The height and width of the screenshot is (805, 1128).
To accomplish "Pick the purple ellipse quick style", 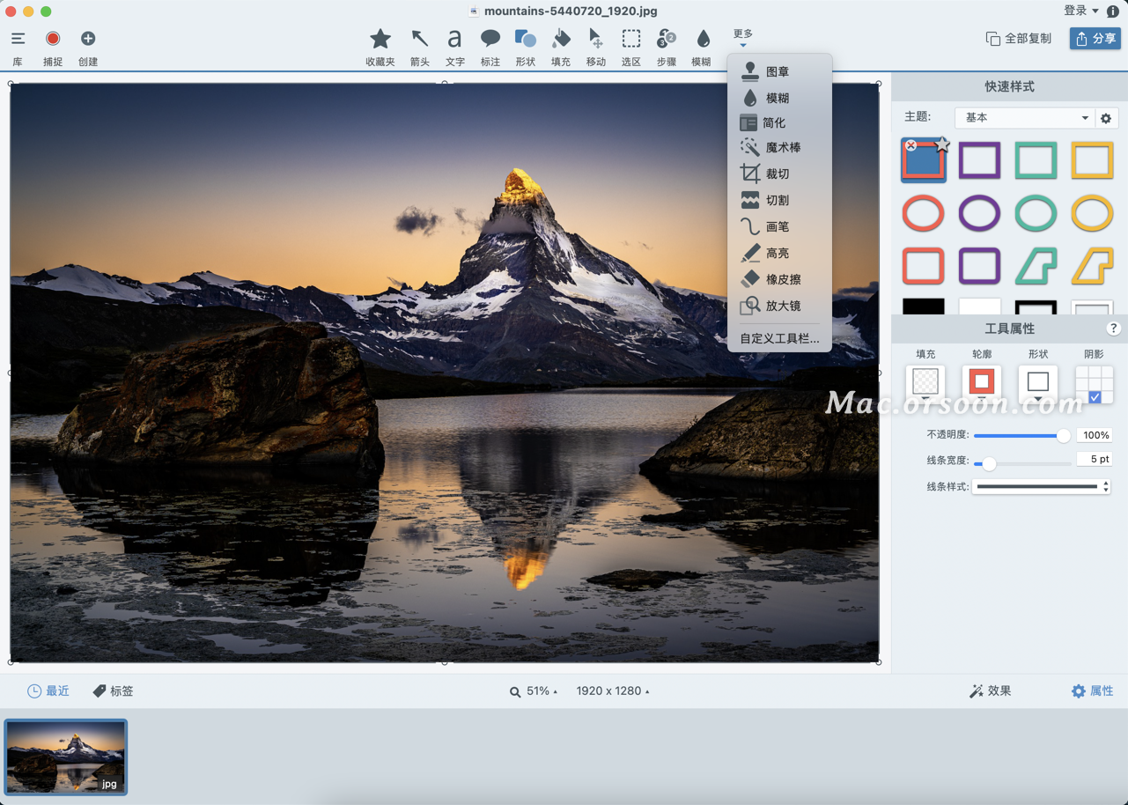I will pos(979,213).
